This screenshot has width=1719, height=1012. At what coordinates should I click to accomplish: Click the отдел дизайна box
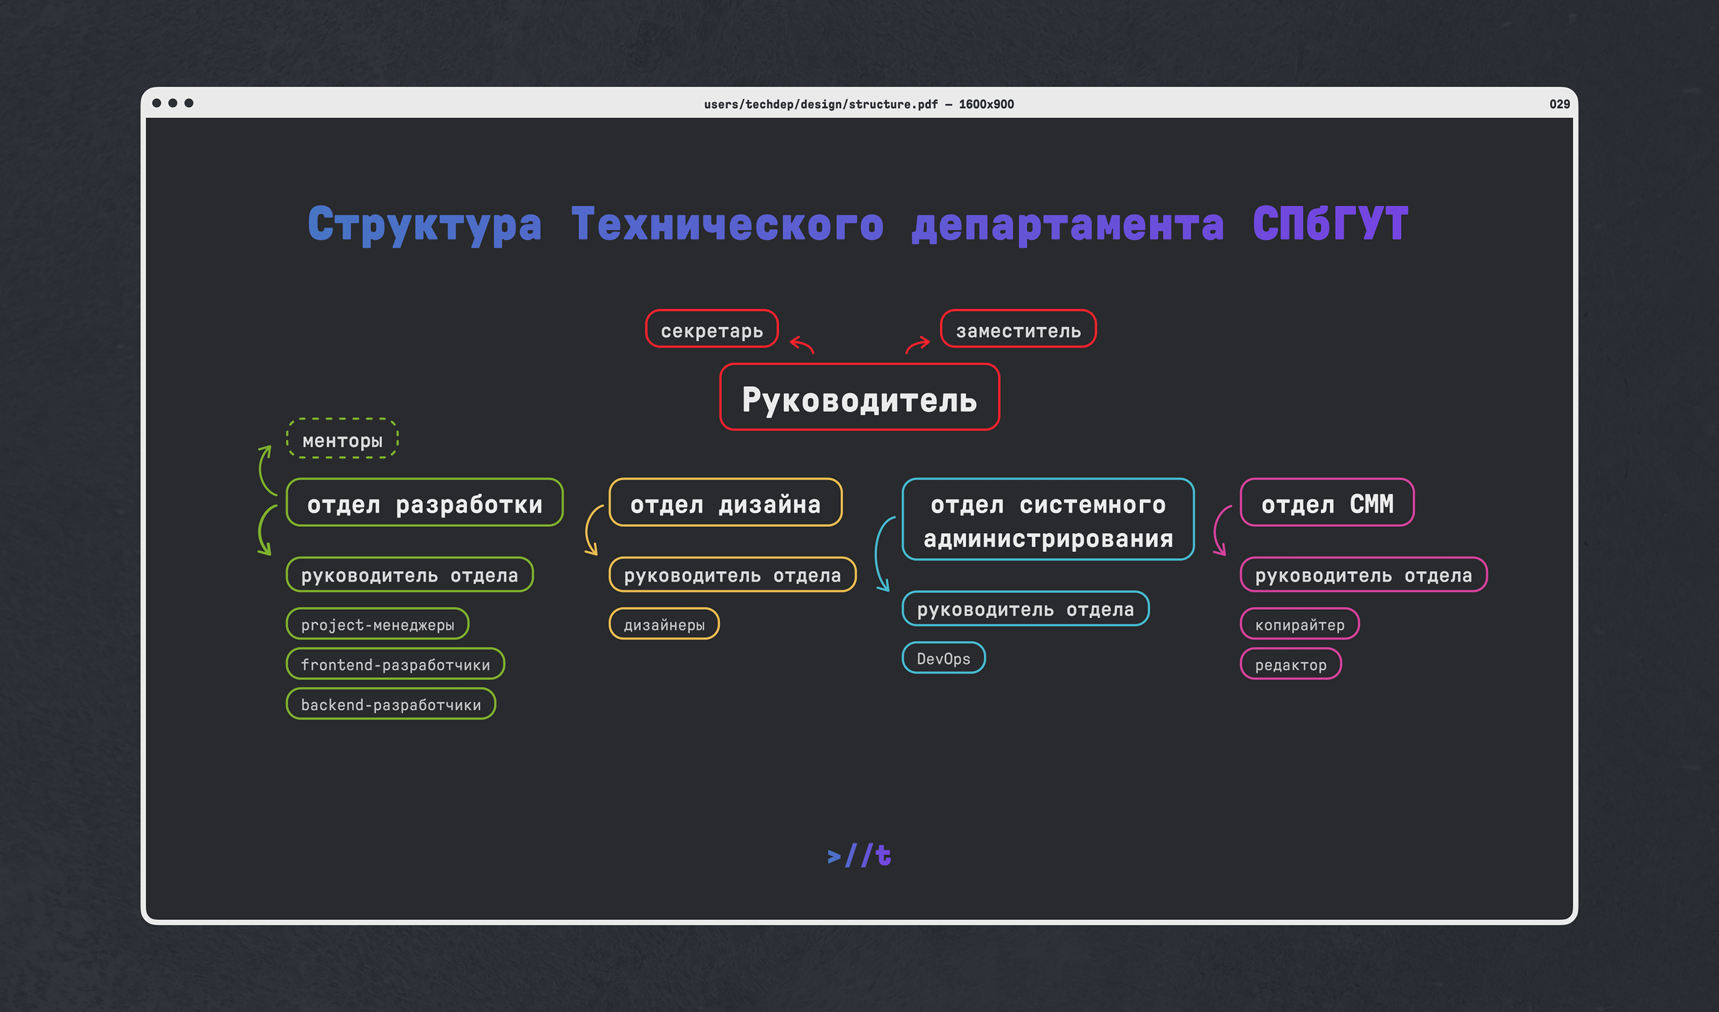(x=725, y=503)
